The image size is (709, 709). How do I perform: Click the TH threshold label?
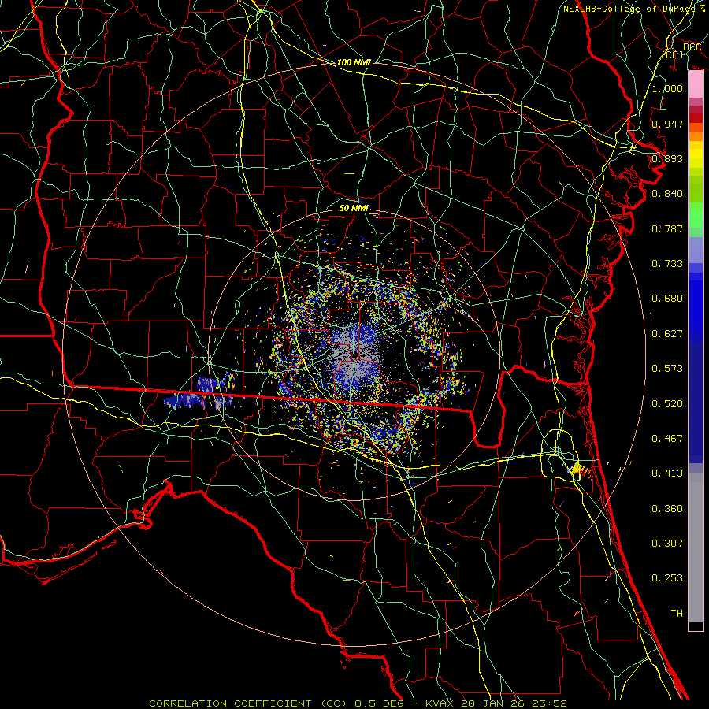tap(677, 614)
